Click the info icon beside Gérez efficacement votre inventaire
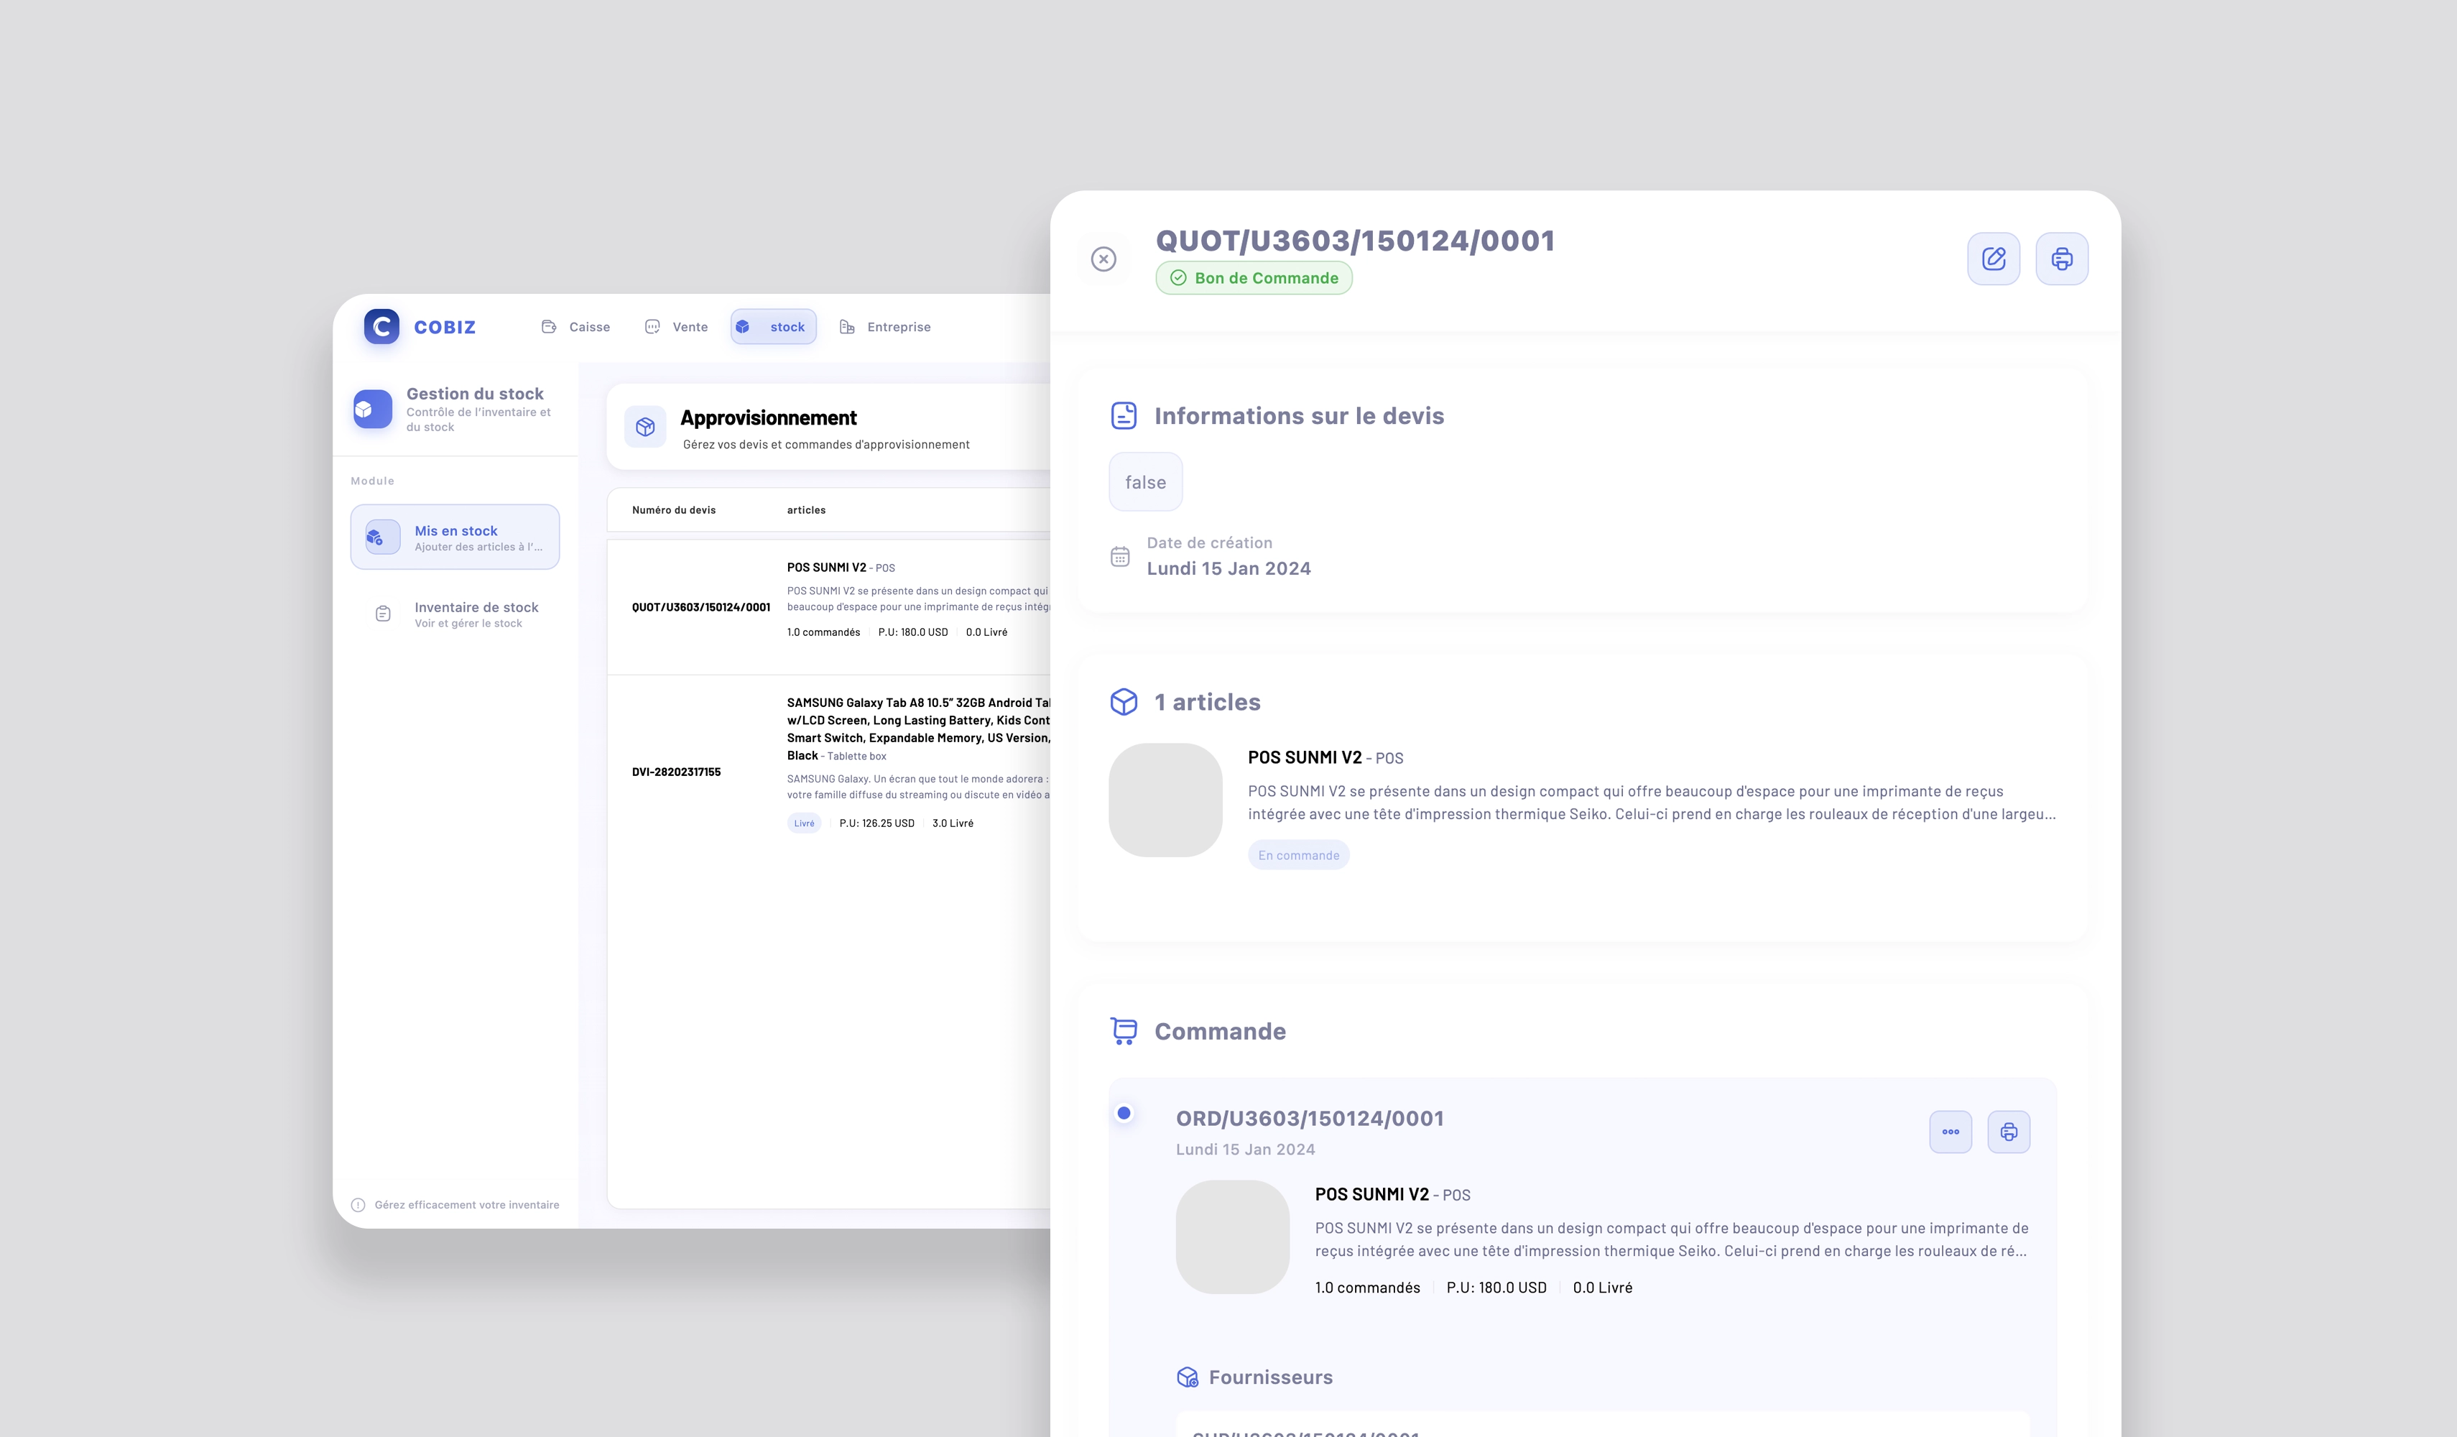Image resolution: width=2457 pixels, height=1437 pixels. click(358, 1205)
